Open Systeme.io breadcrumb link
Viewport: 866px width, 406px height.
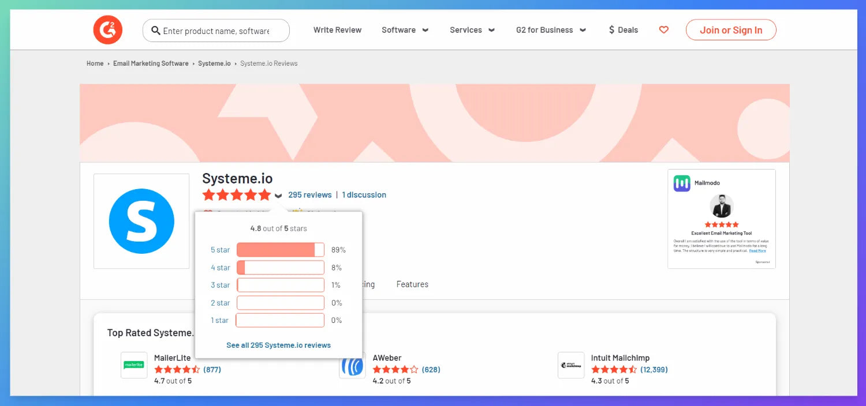[214, 63]
